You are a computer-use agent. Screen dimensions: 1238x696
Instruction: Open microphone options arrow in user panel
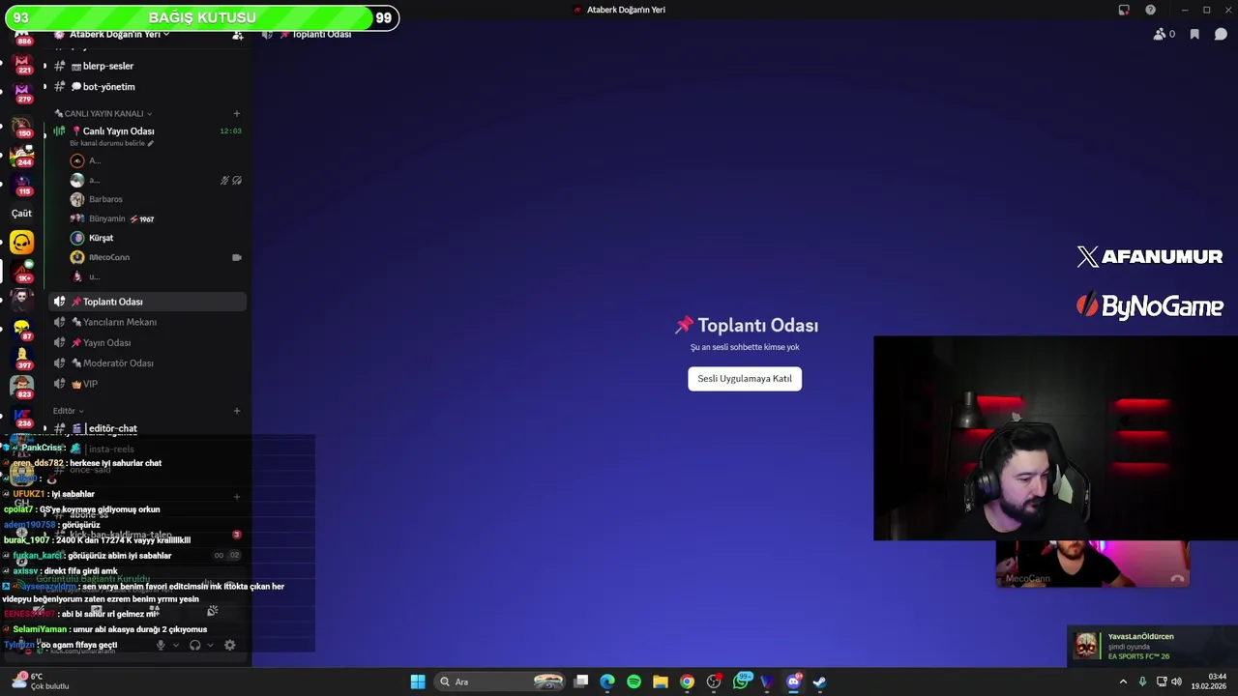click(175, 645)
